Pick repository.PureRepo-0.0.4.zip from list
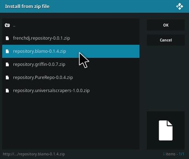This screenshot has height=159, width=189. click(x=71, y=77)
